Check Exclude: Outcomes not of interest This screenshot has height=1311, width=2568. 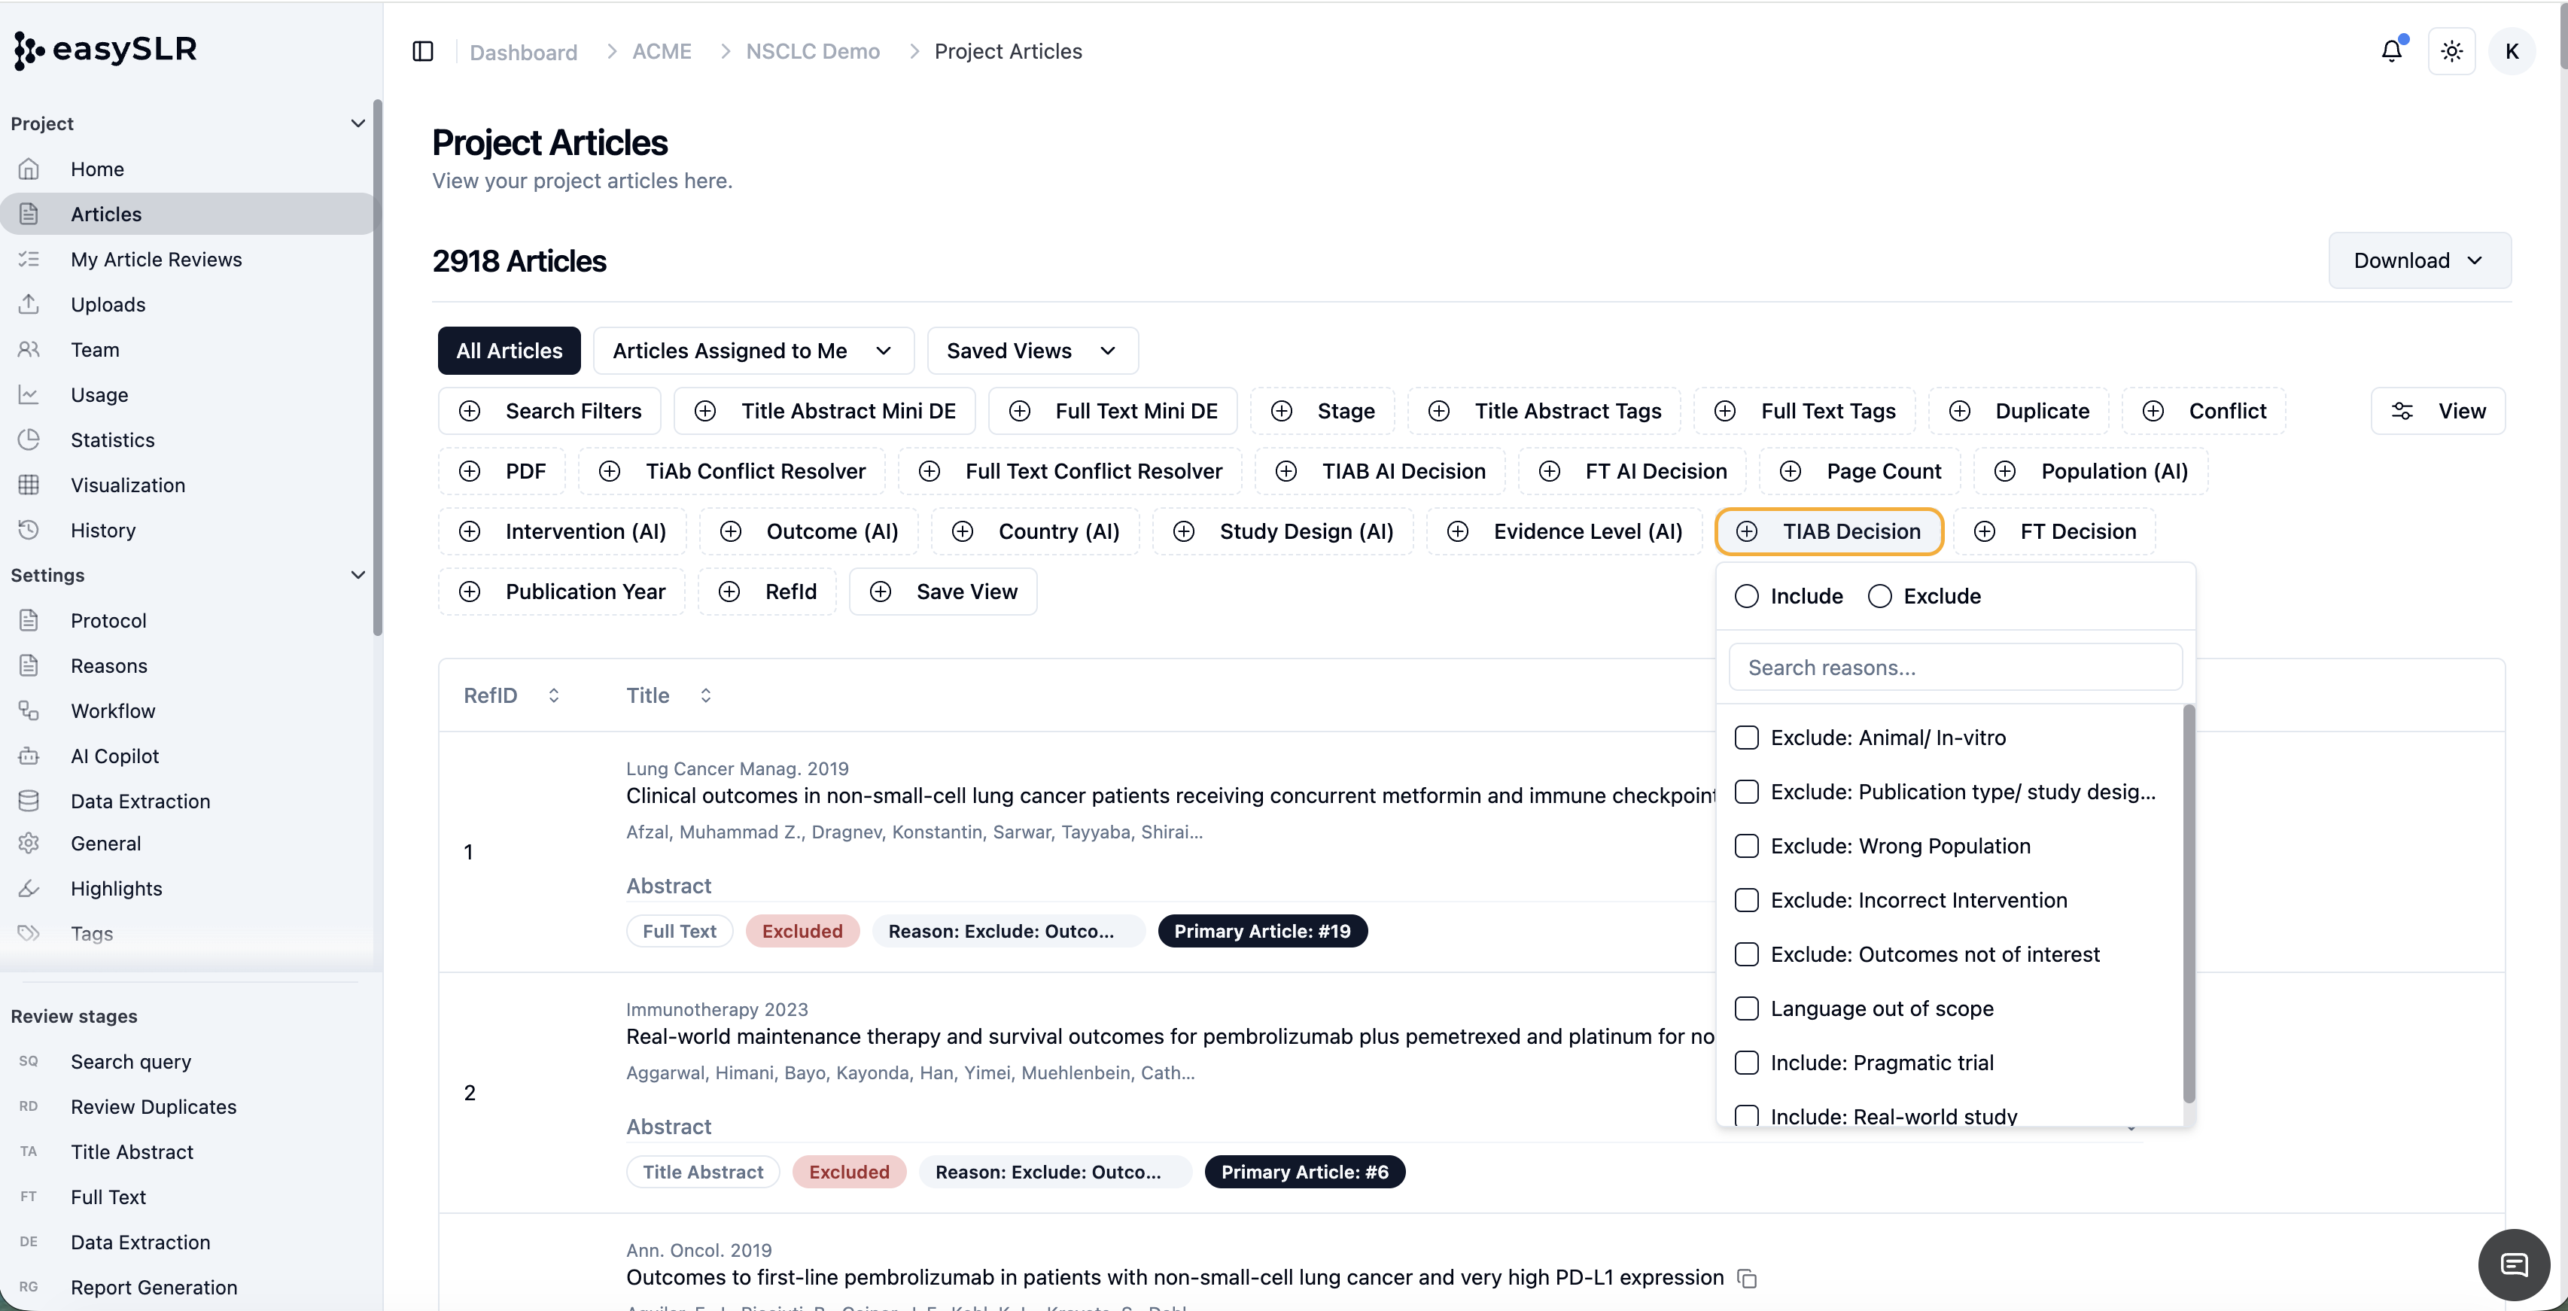click(1747, 954)
